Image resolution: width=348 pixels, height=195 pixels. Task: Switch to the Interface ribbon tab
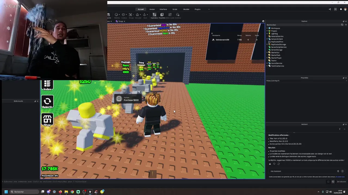163,9
